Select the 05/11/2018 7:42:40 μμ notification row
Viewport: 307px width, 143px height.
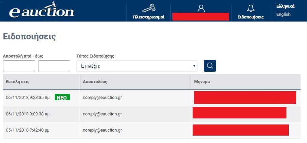tap(152, 130)
